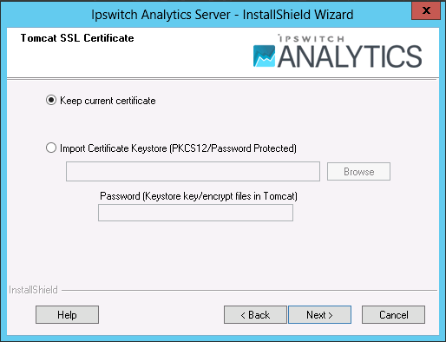Click the Tomcat SSL Certificate heading
This screenshot has width=446, height=342.
click(77, 38)
